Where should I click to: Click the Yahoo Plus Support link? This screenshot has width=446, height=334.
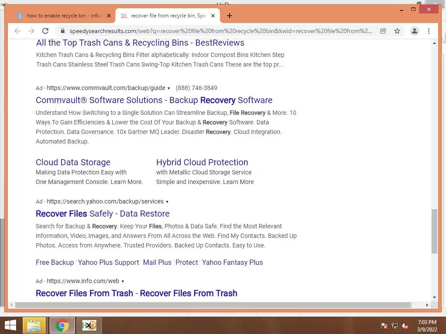point(108,262)
